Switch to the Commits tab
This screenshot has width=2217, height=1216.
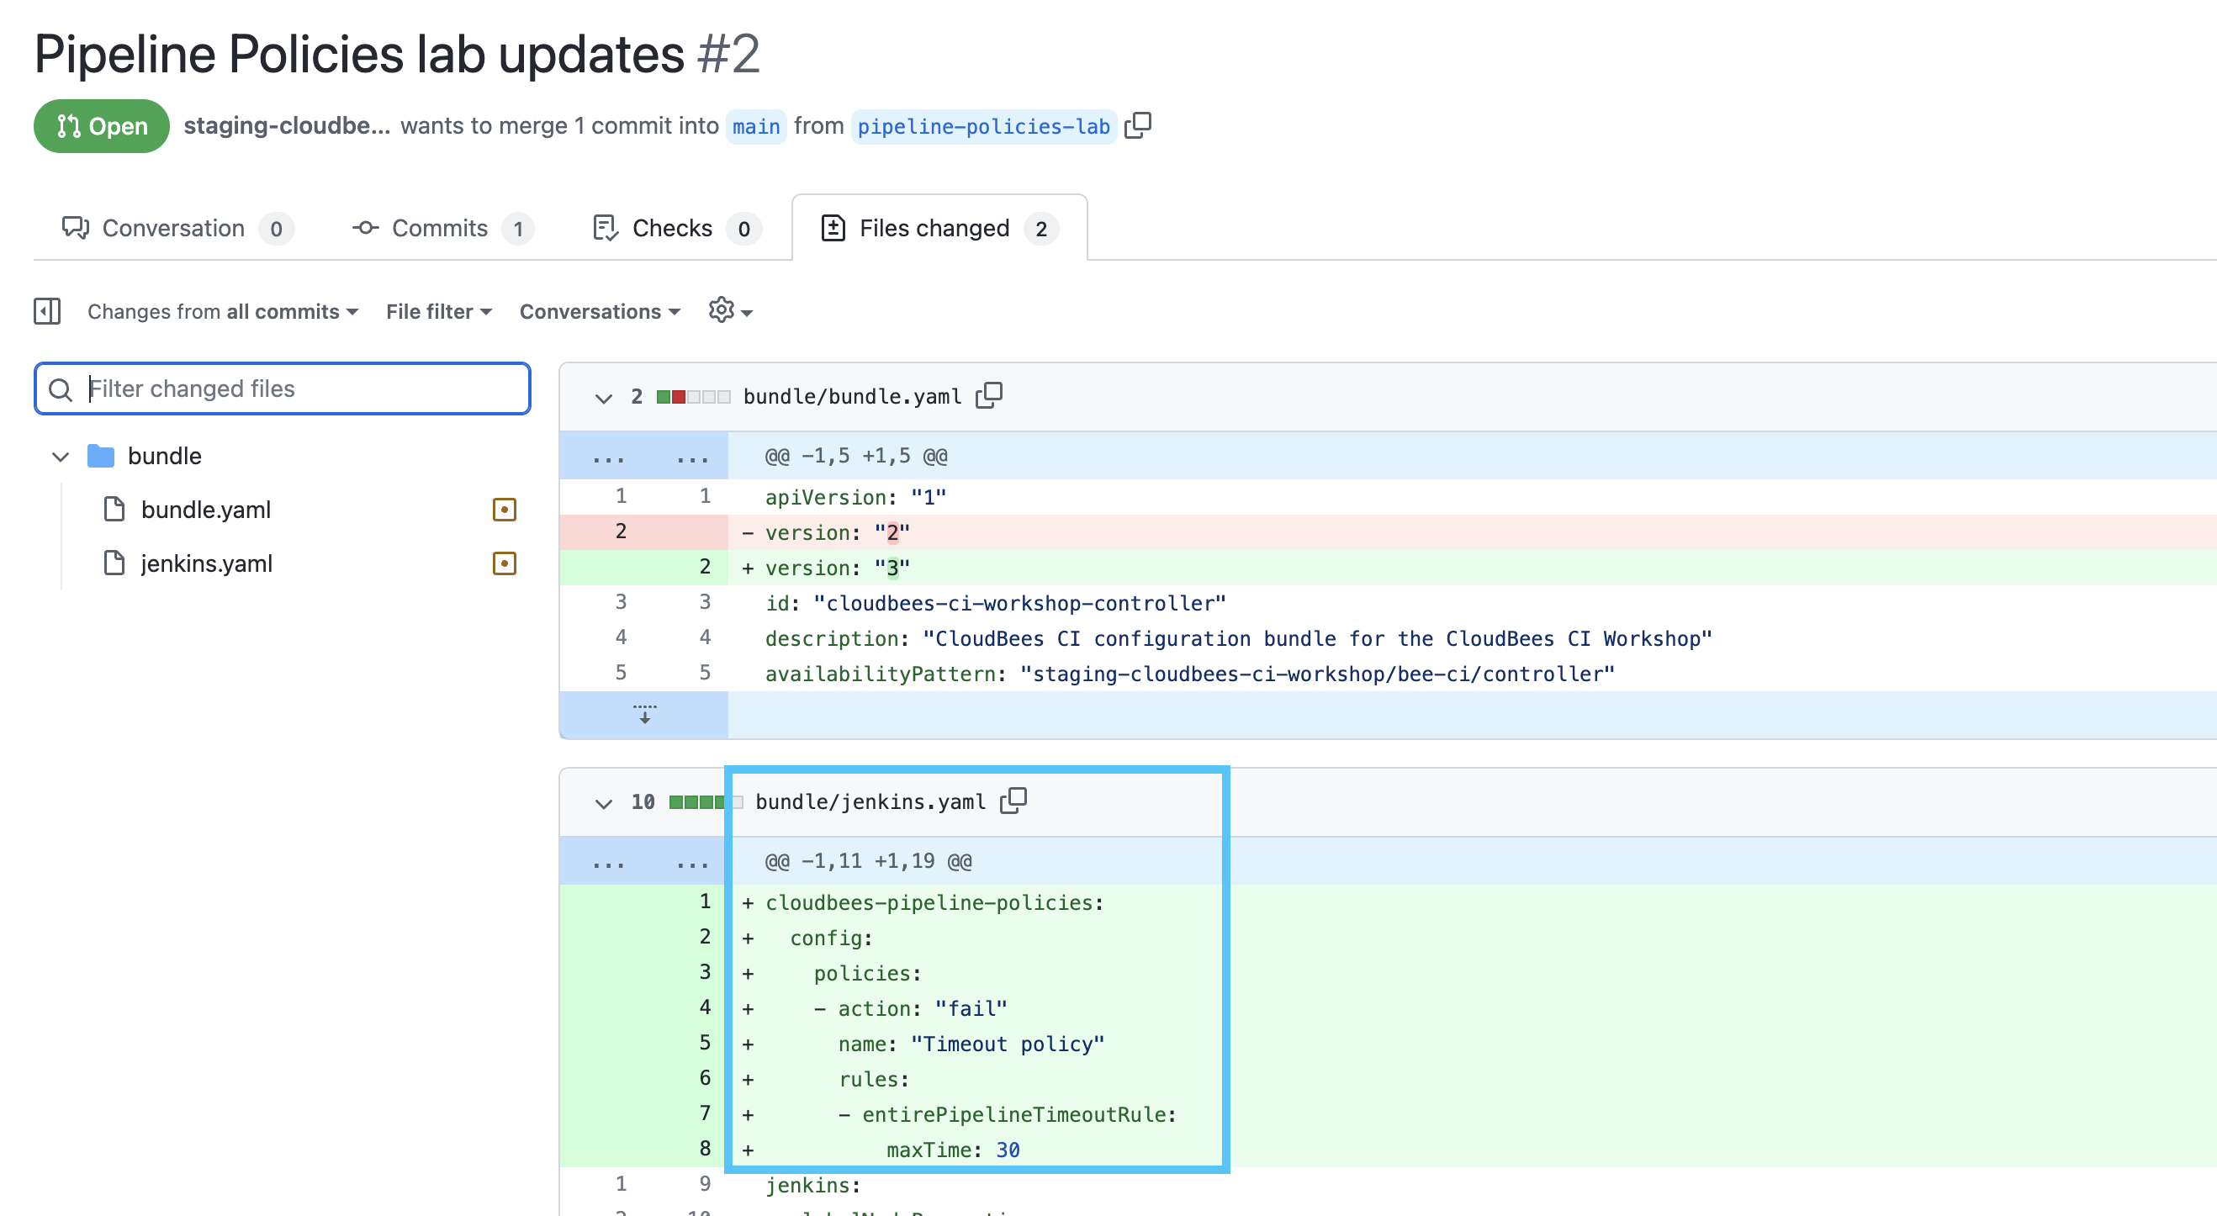(442, 228)
